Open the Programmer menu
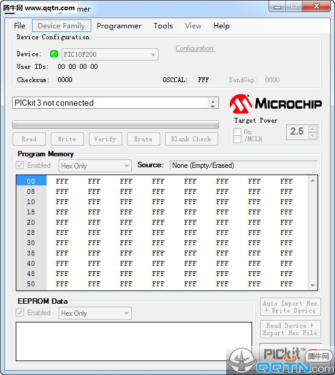 [x=119, y=26]
